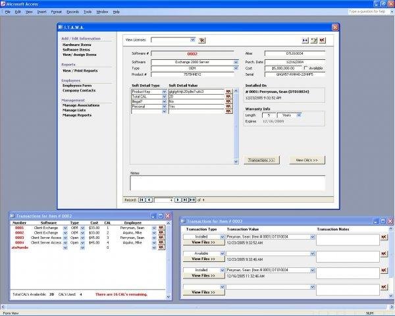395x316 pixels.
Task: Open Company Contacts in sidebar
Action: pos(79,90)
